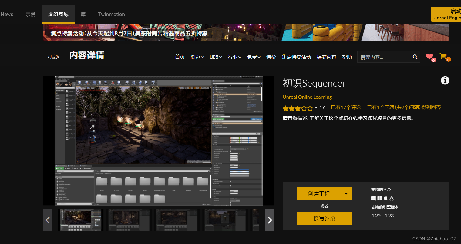The image size is (461, 244).
Task: Click the search magnifier icon
Action: click(x=415, y=57)
